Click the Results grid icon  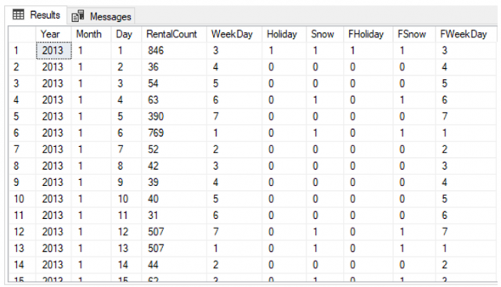(x=18, y=15)
